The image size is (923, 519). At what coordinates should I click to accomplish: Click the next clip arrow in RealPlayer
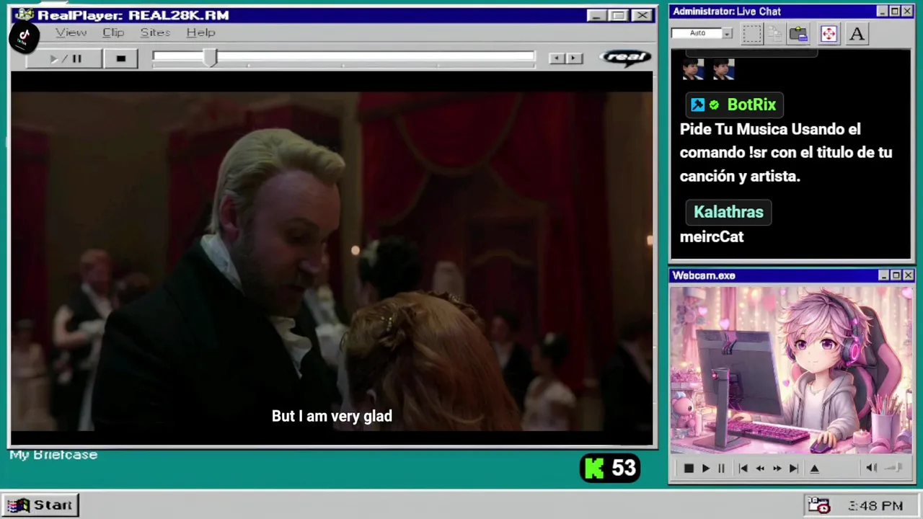(574, 58)
